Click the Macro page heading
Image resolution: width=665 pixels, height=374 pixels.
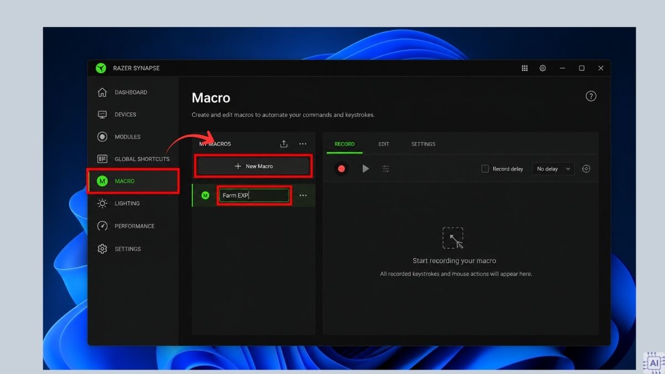[211, 98]
